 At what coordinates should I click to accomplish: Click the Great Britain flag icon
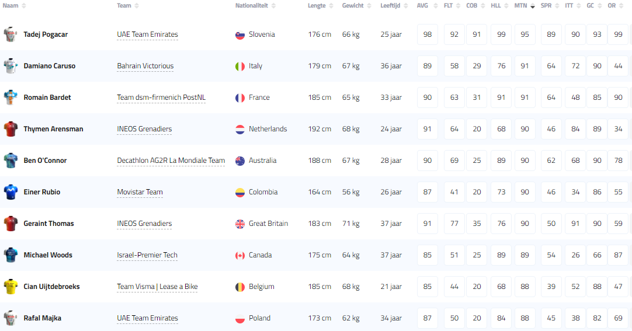click(239, 224)
